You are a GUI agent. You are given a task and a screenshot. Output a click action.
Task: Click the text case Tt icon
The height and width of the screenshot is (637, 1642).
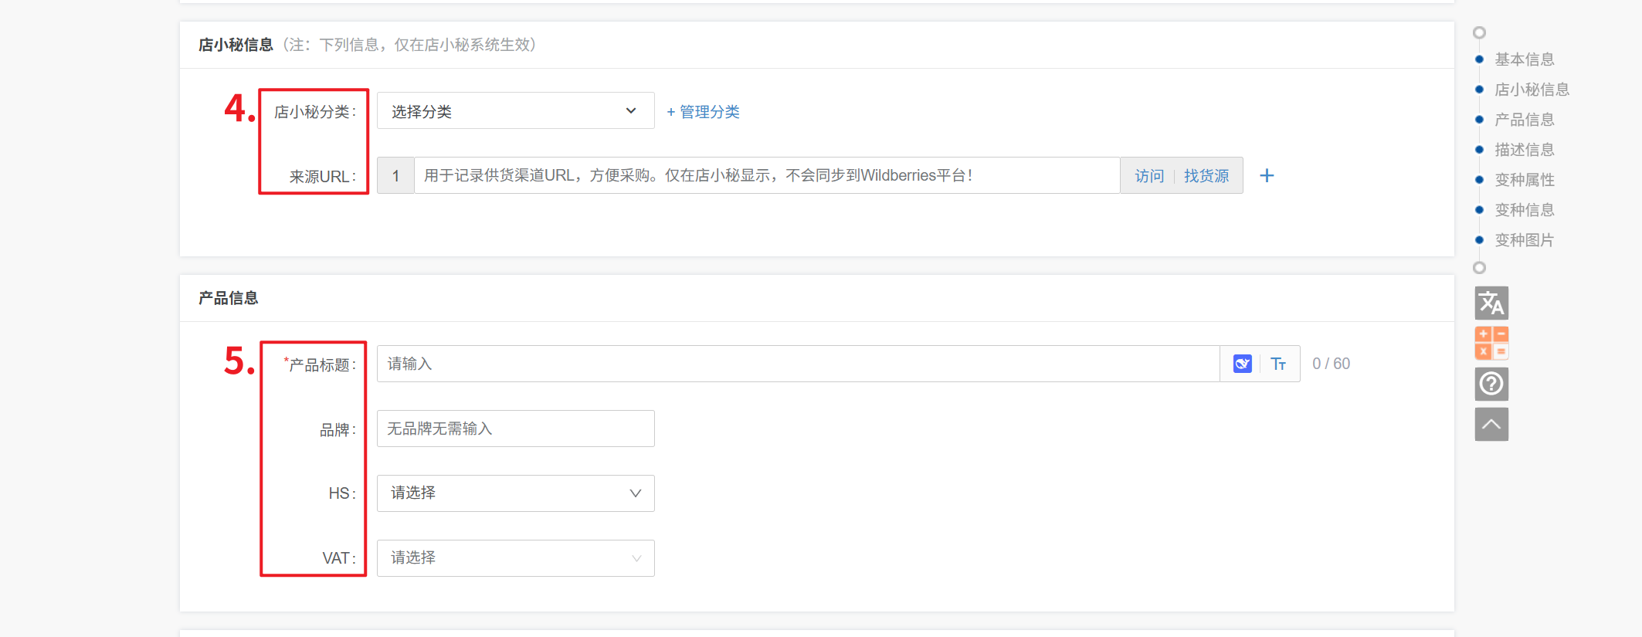point(1278,364)
